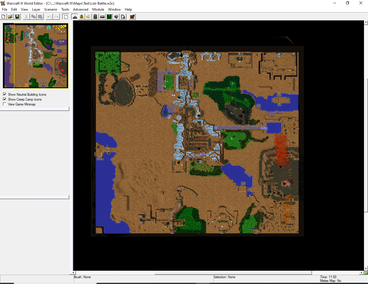Click the minimap preview thumbnail
368x284 pixels.
36,55
